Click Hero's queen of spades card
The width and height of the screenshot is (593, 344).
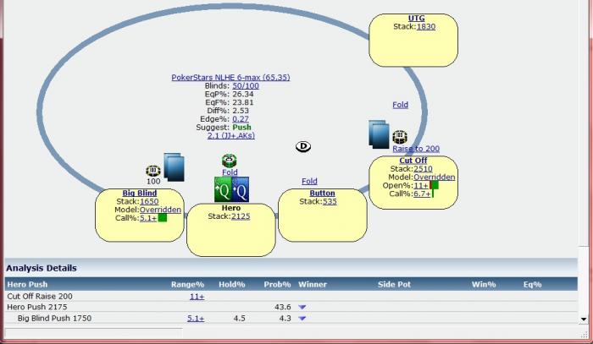[241, 189]
